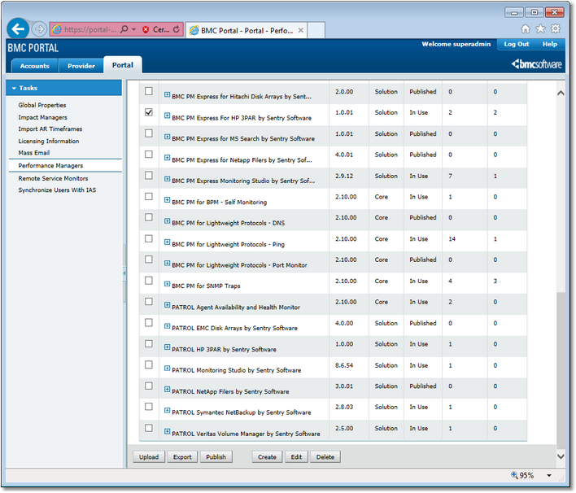
Task: Click the address bar URL field
Action: pos(90,29)
